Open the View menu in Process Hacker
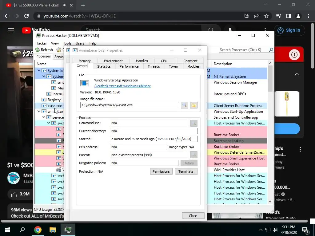 tap(55, 43)
